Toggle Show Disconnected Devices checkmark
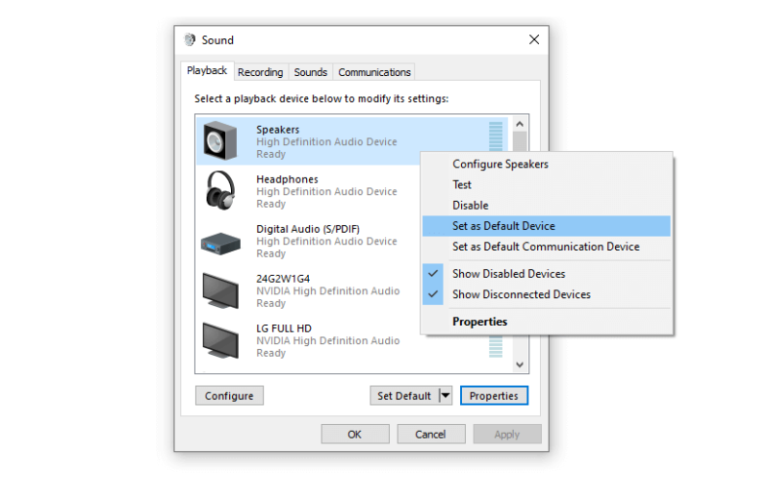This screenshot has width=770, height=500. click(432, 294)
